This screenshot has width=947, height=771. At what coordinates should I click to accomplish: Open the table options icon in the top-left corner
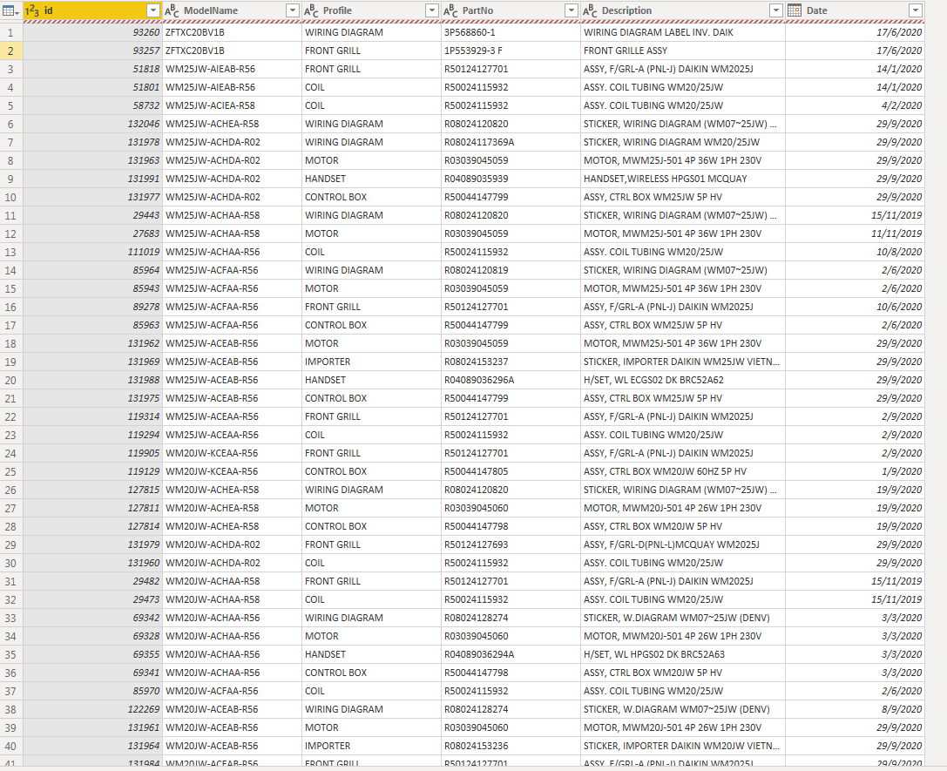pos(10,10)
